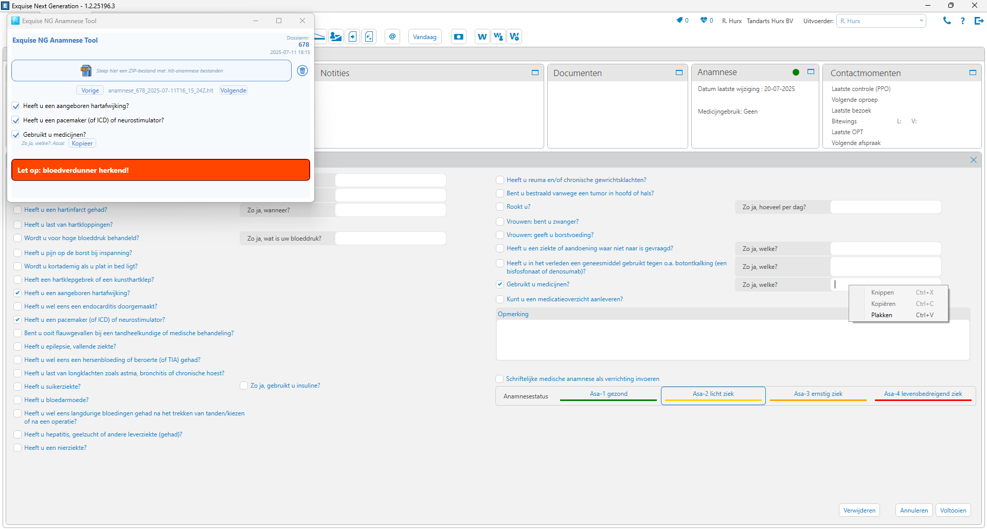Click the Volgende button
Screen dimensions: 987x529
point(234,90)
